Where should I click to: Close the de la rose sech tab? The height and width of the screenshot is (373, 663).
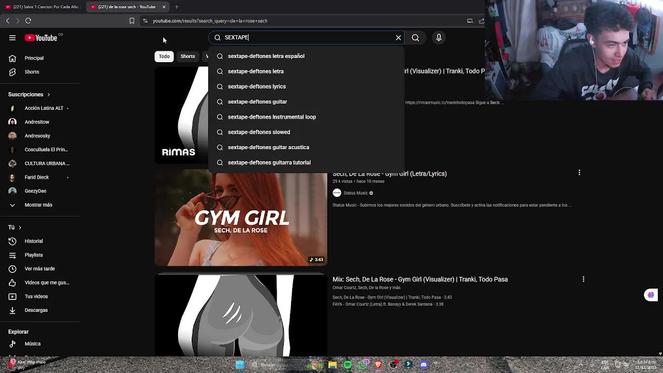164,7
